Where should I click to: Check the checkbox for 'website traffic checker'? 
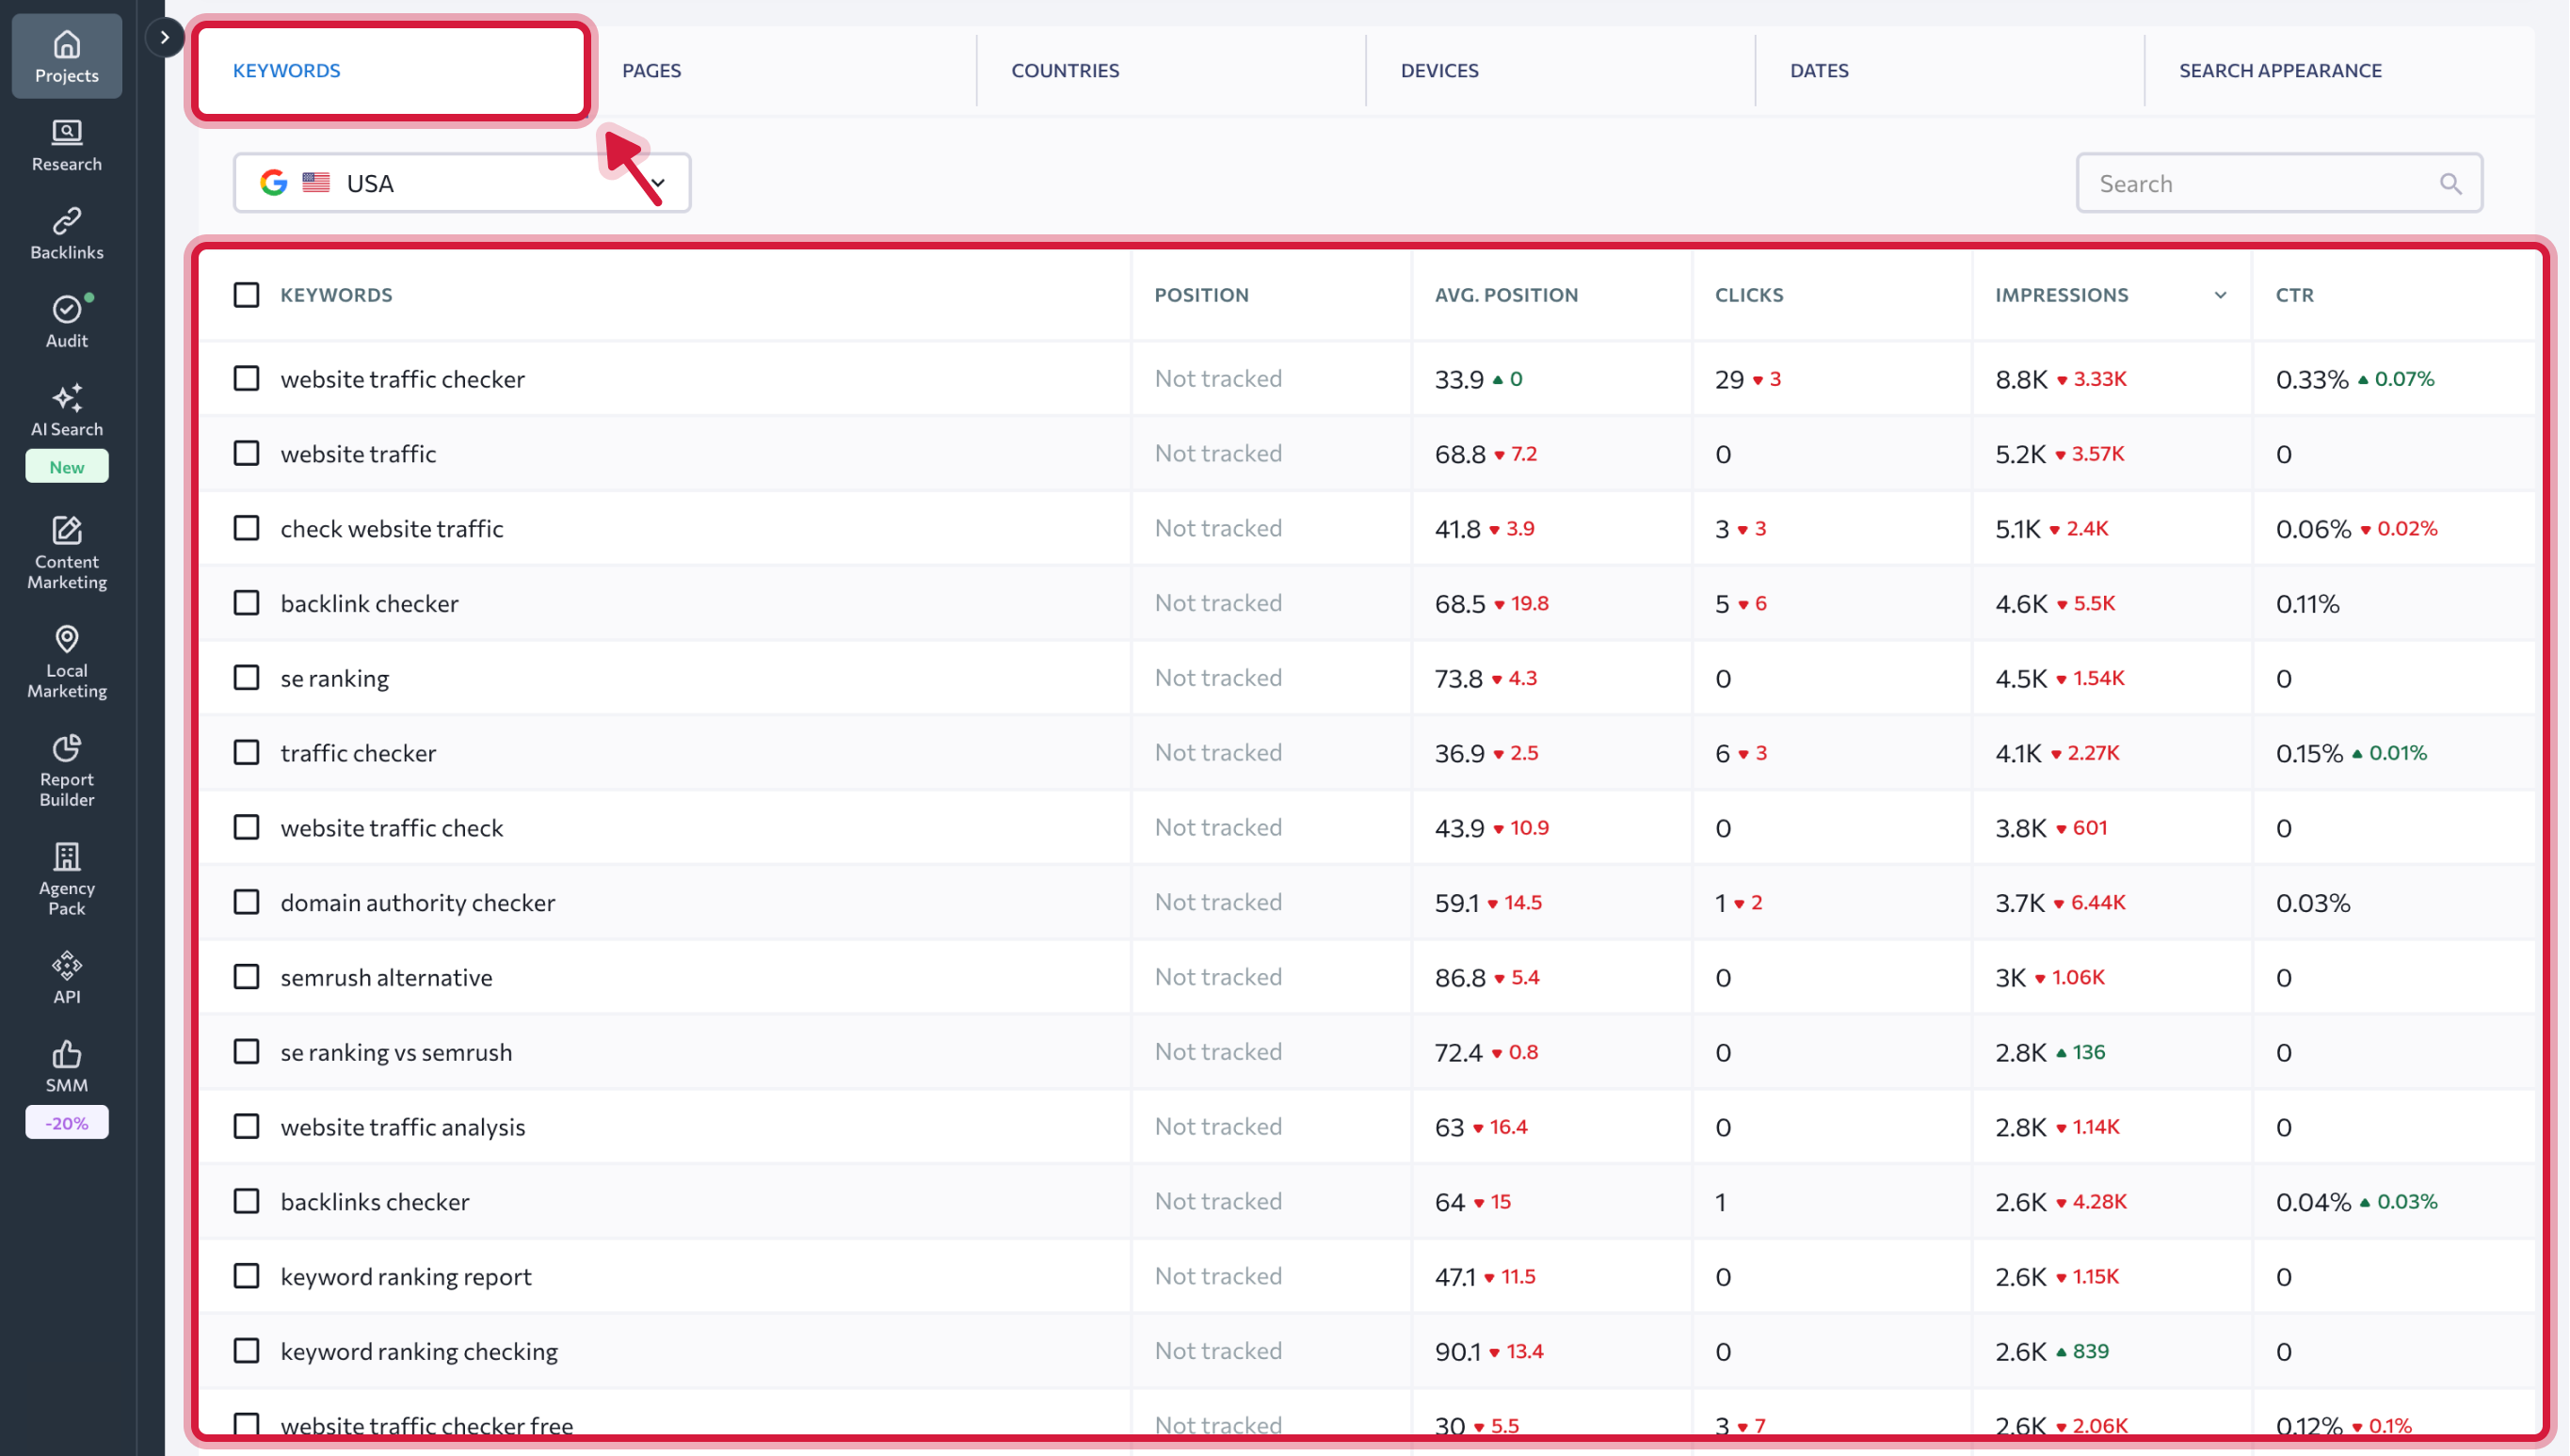coord(246,378)
